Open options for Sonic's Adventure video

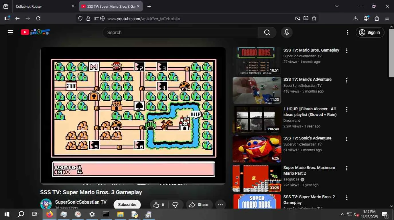tap(347, 139)
